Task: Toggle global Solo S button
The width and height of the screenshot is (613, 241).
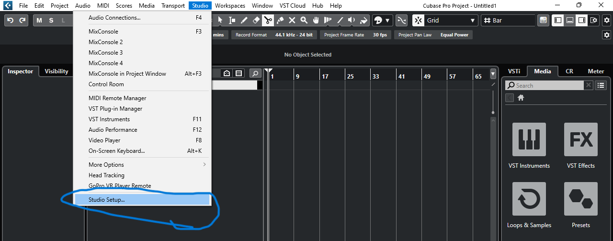Action: coord(51,20)
